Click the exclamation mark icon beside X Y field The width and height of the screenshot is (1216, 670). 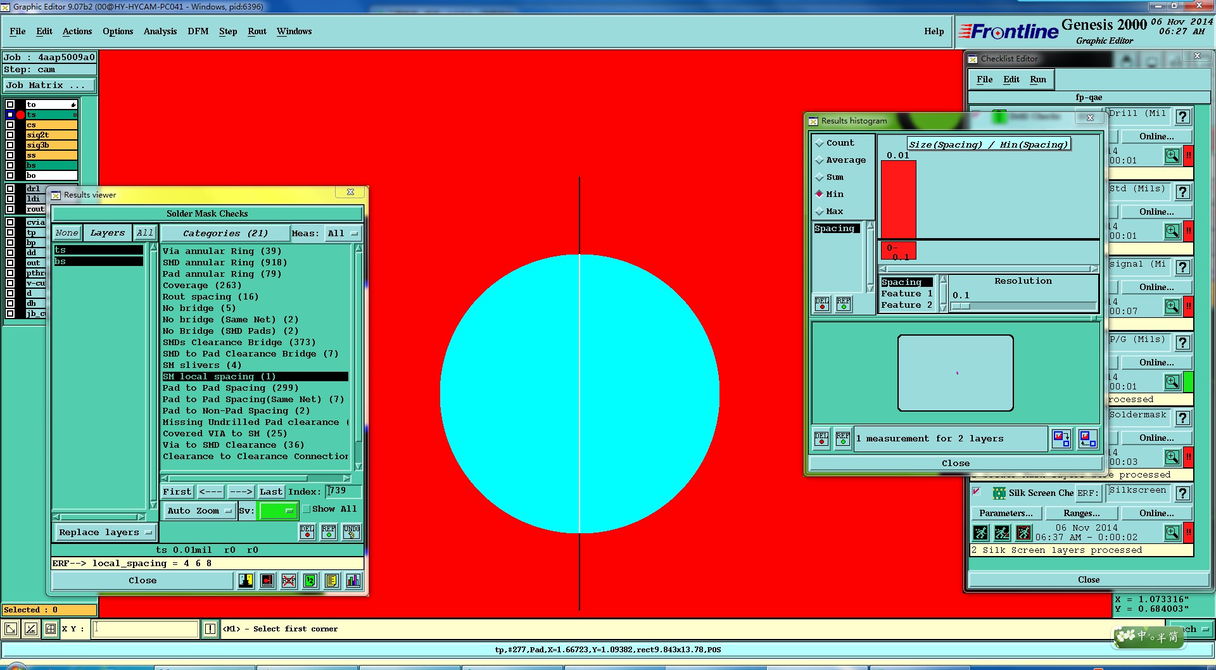coord(210,629)
